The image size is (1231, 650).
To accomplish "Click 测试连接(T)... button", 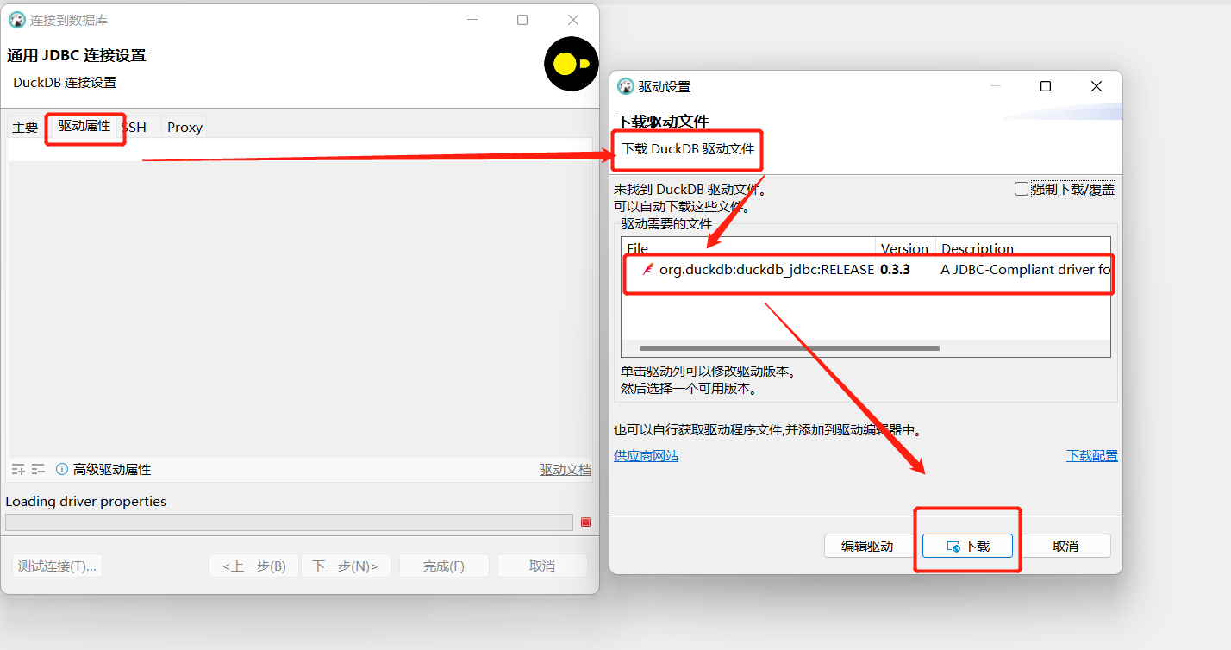I will [x=57, y=566].
